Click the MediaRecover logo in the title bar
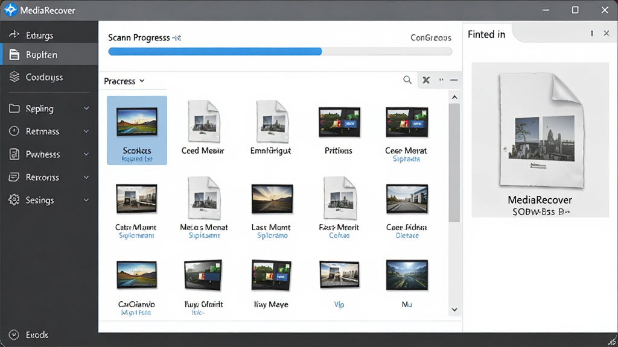This screenshot has width=618, height=347. pos(10,10)
